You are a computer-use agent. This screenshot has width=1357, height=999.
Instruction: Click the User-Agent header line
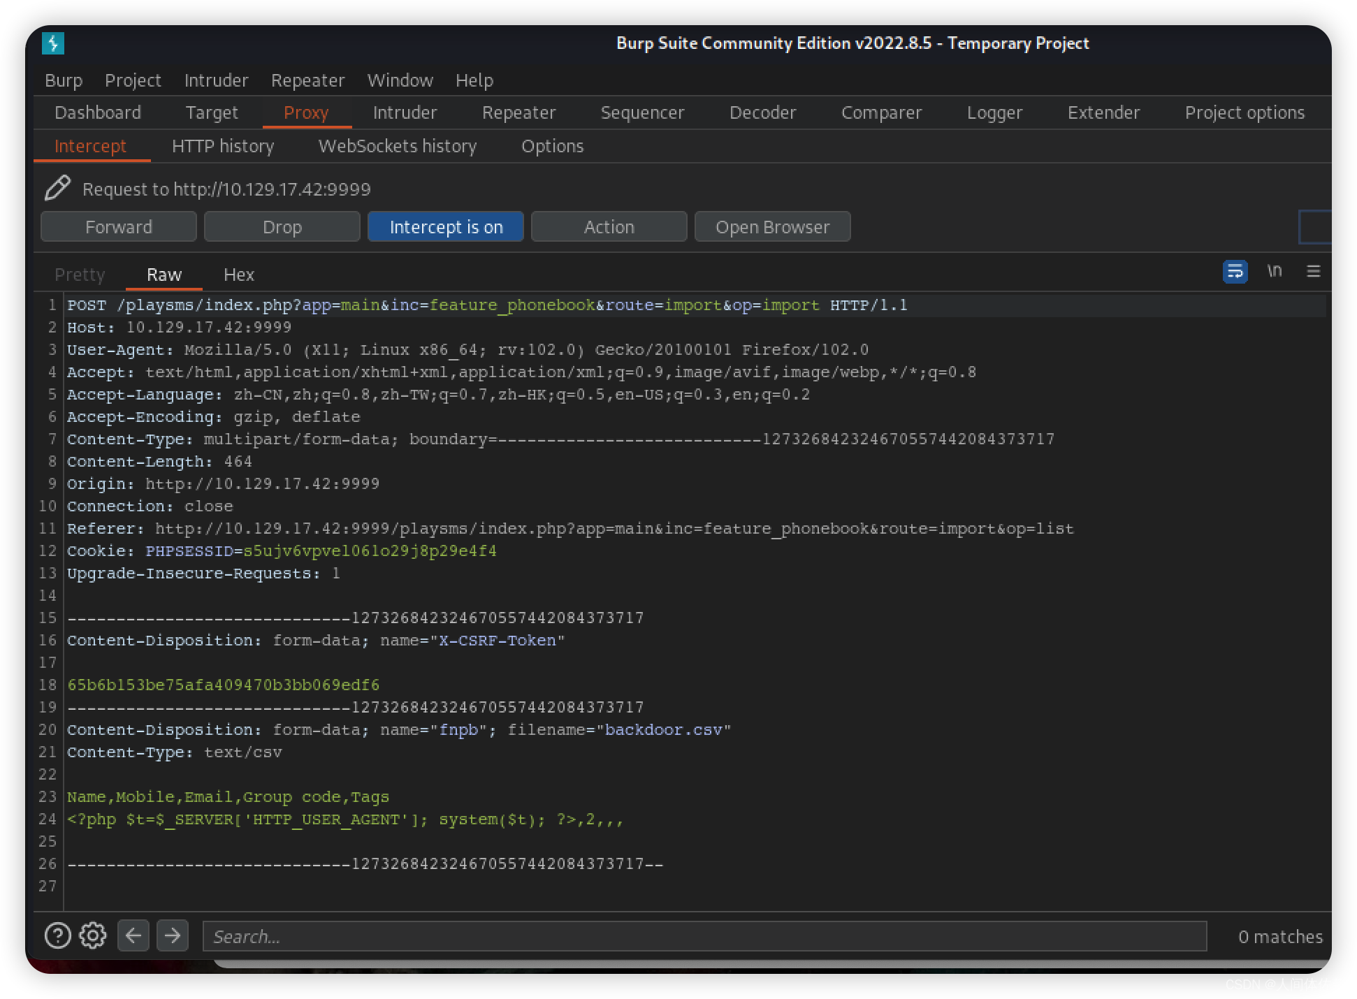click(x=467, y=350)
